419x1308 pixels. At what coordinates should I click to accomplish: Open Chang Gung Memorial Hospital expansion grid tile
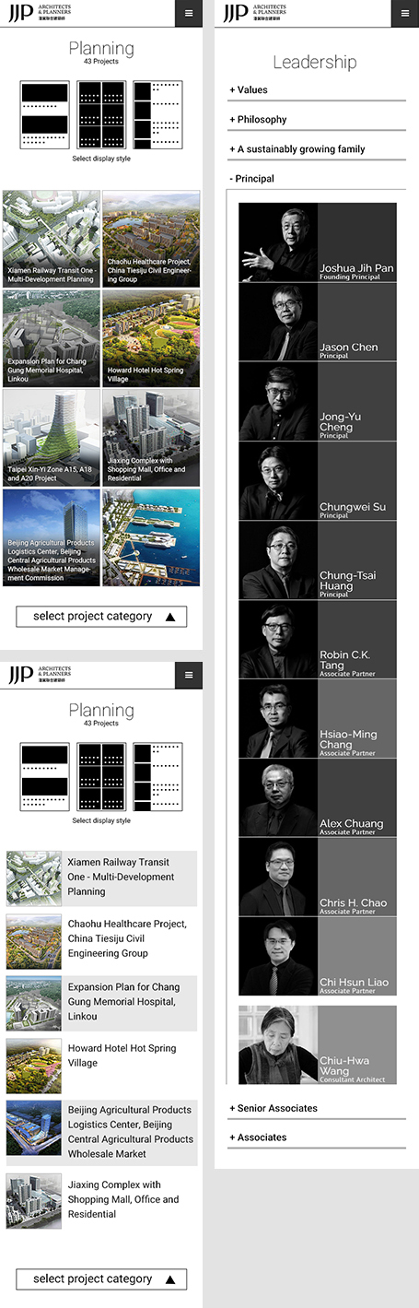tap(52, 339)
